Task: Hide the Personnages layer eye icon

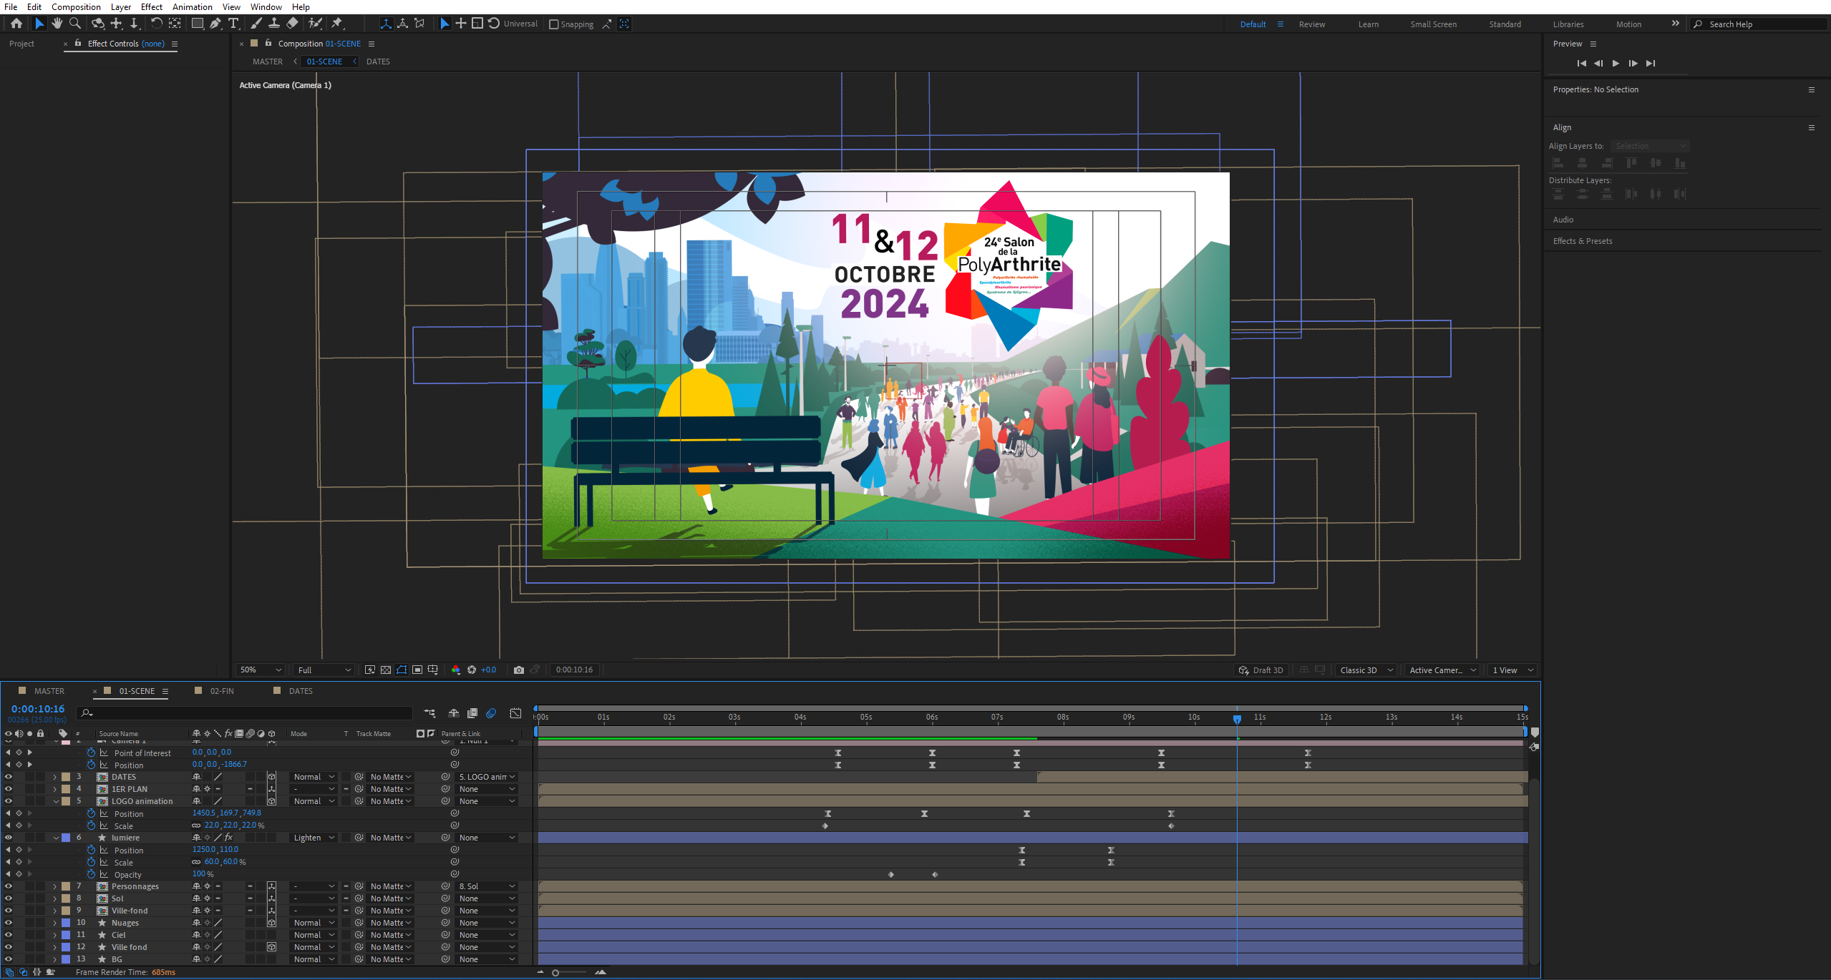Action: point(9,886)
